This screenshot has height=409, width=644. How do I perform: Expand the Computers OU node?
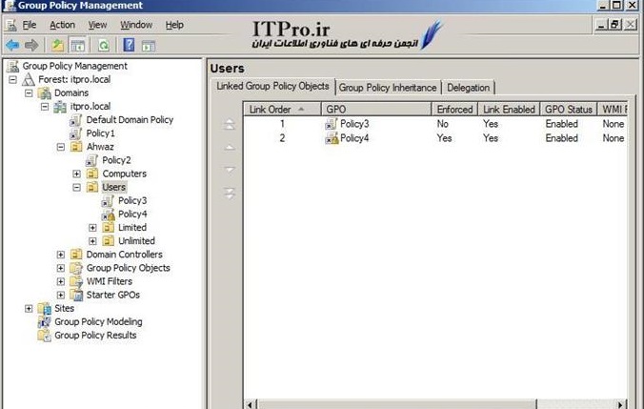(x=77, y=174)
